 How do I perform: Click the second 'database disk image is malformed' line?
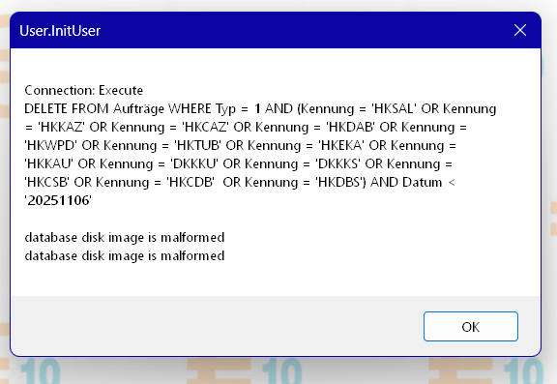[x=125, y=255]
